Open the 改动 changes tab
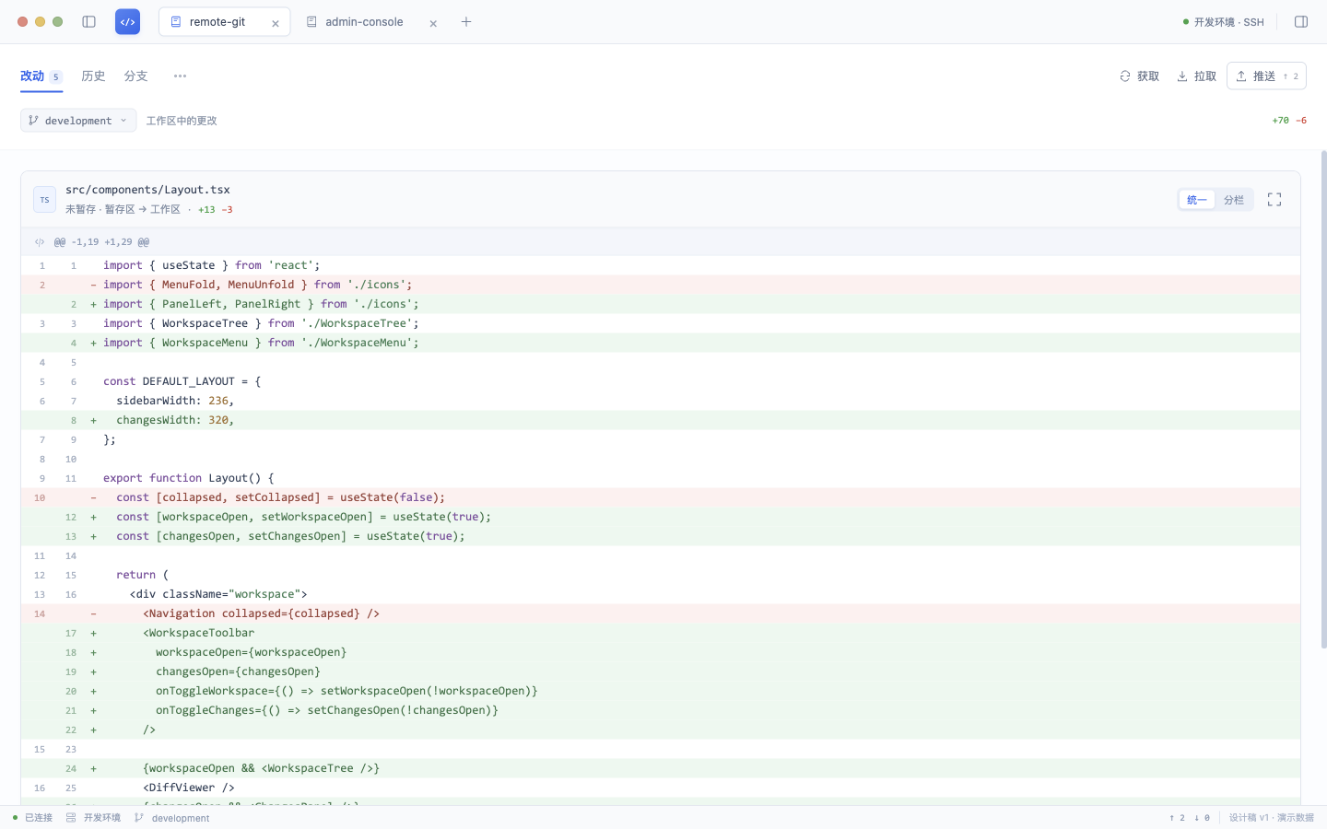 tap(41, 76)
